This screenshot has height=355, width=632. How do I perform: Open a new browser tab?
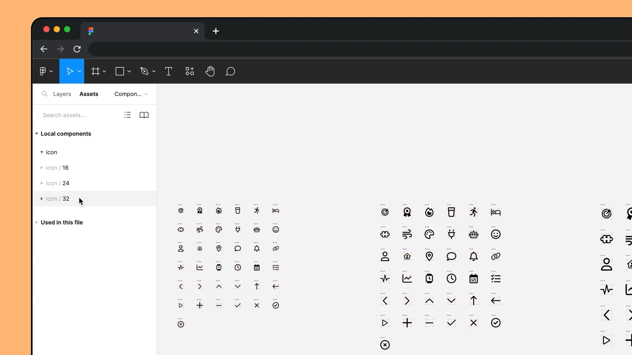216,31
